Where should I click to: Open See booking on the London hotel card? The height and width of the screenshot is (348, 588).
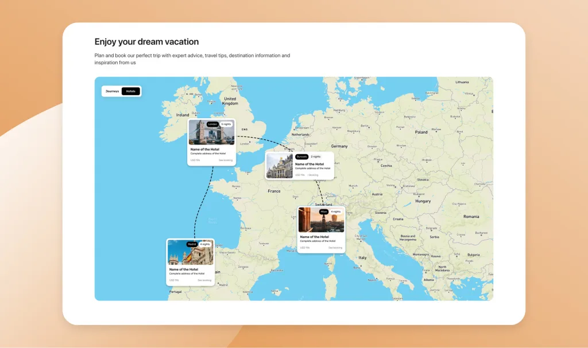pyautogui.click(x=226, y=159)
